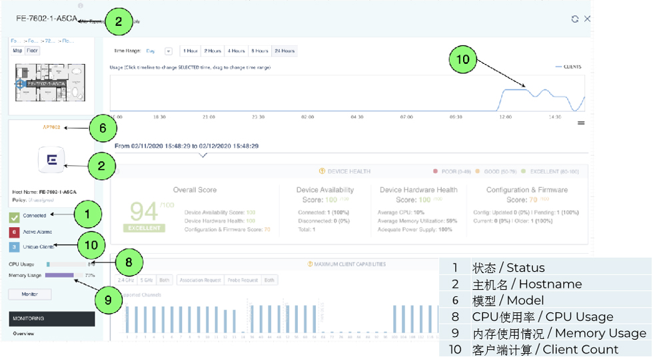Image resolution: width=653 pixels, height=357 pixels.
Task: Click the green Connected checkmark icon
Action: tap(14, 217)
